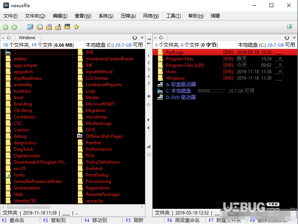The height and width of the screenshot is (224, 298).
Task: Open the 工具(T) menu
Action: 173,16
